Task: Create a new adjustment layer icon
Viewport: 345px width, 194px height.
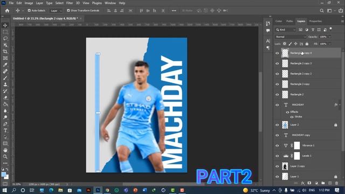Action: click(316, 183)
